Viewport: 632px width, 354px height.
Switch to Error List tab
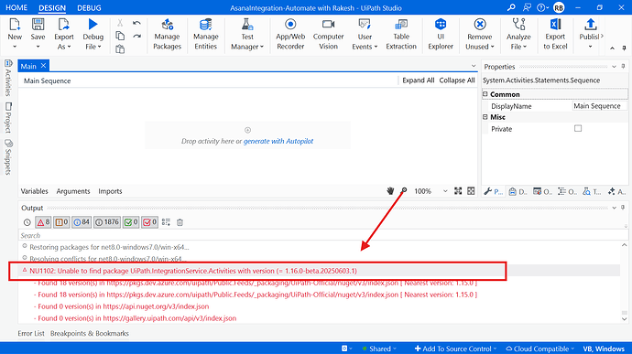(x=31, y=334)
